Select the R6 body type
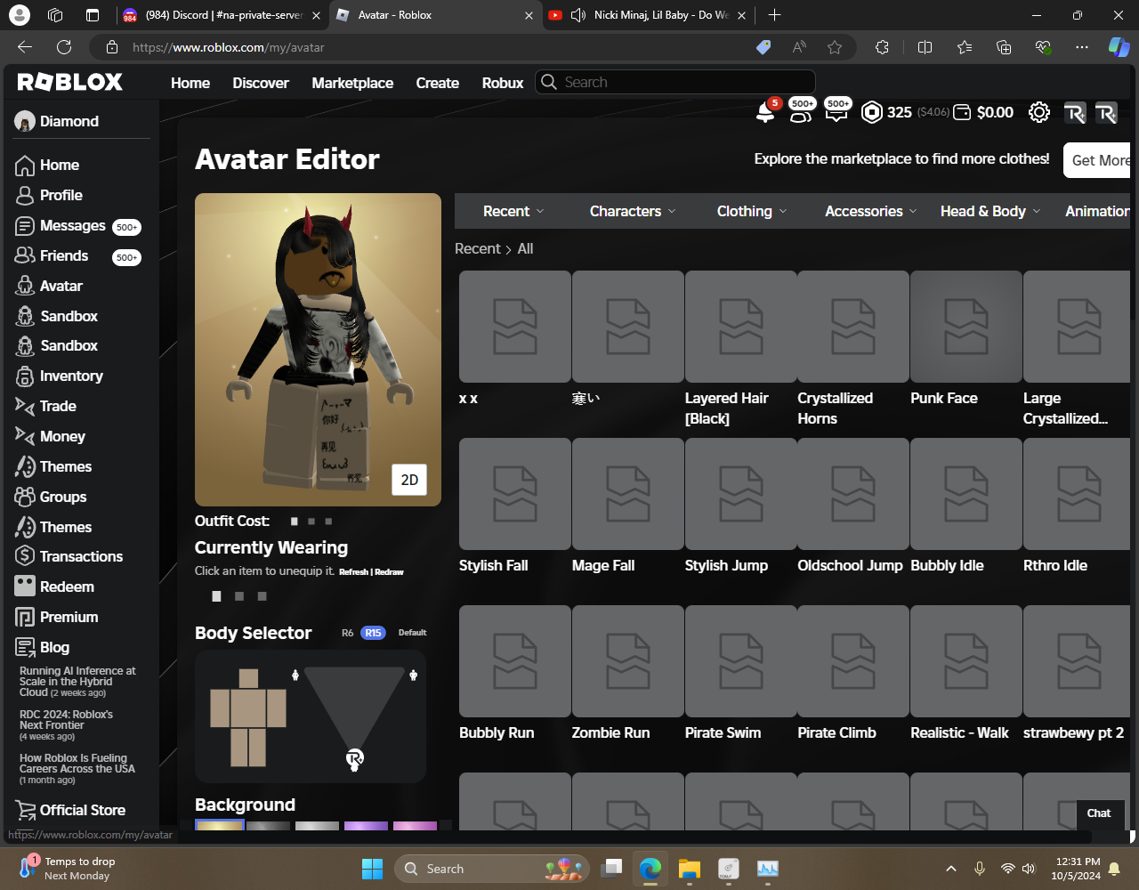1139x890 pixels. [348, 633]
